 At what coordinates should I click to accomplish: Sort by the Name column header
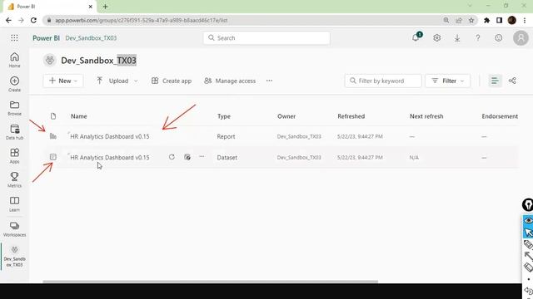point(79,116)
